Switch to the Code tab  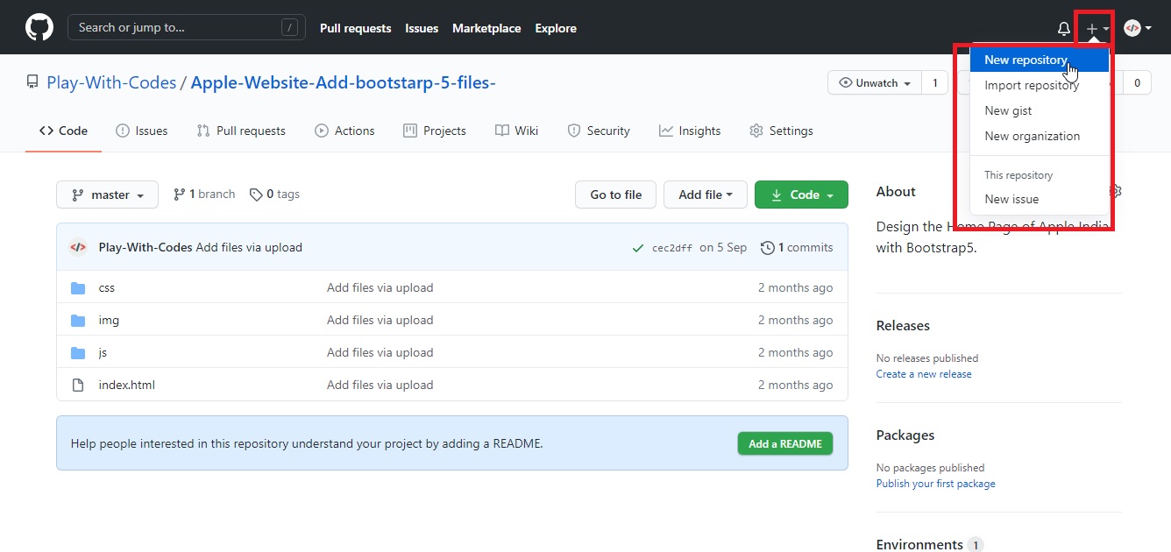63,131
